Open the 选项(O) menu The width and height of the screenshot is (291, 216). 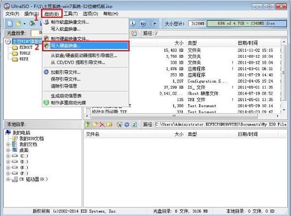pos(90,14)
